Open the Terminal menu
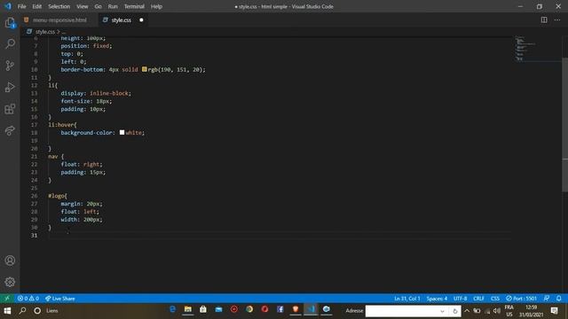 pyautogui.click(x=134, y=6)
